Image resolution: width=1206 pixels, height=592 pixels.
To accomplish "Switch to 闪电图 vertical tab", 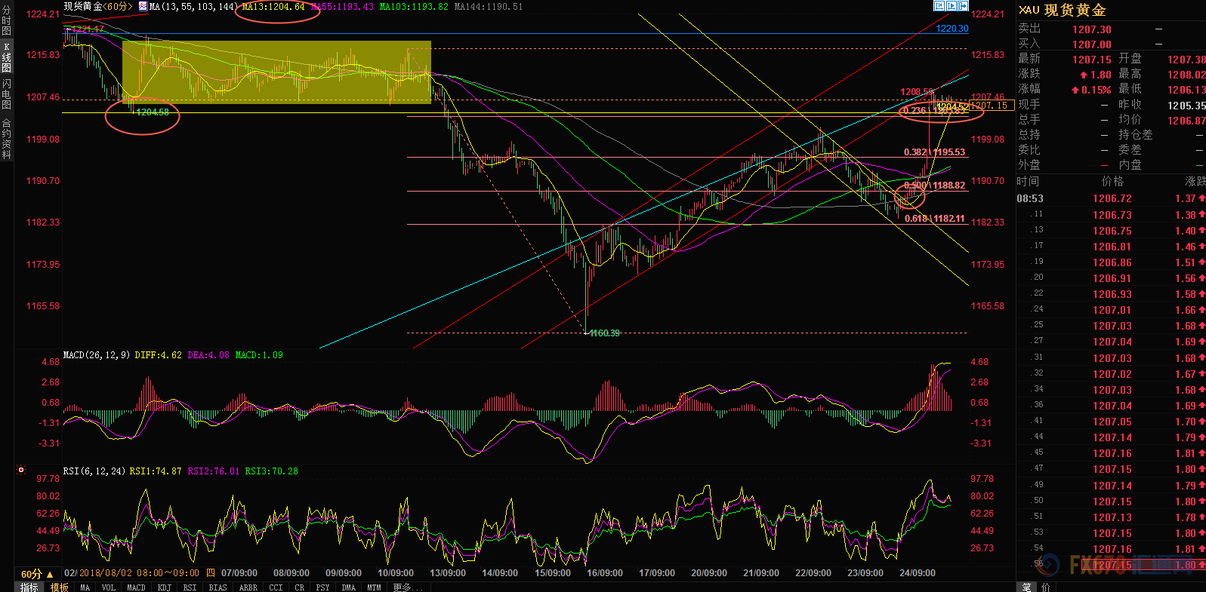I will (x=7, y=94).
